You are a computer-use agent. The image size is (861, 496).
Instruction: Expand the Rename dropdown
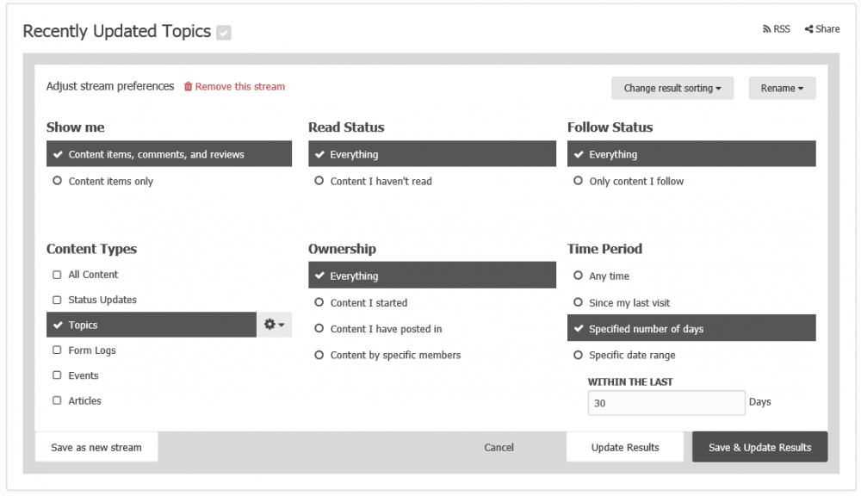point(782,88)
